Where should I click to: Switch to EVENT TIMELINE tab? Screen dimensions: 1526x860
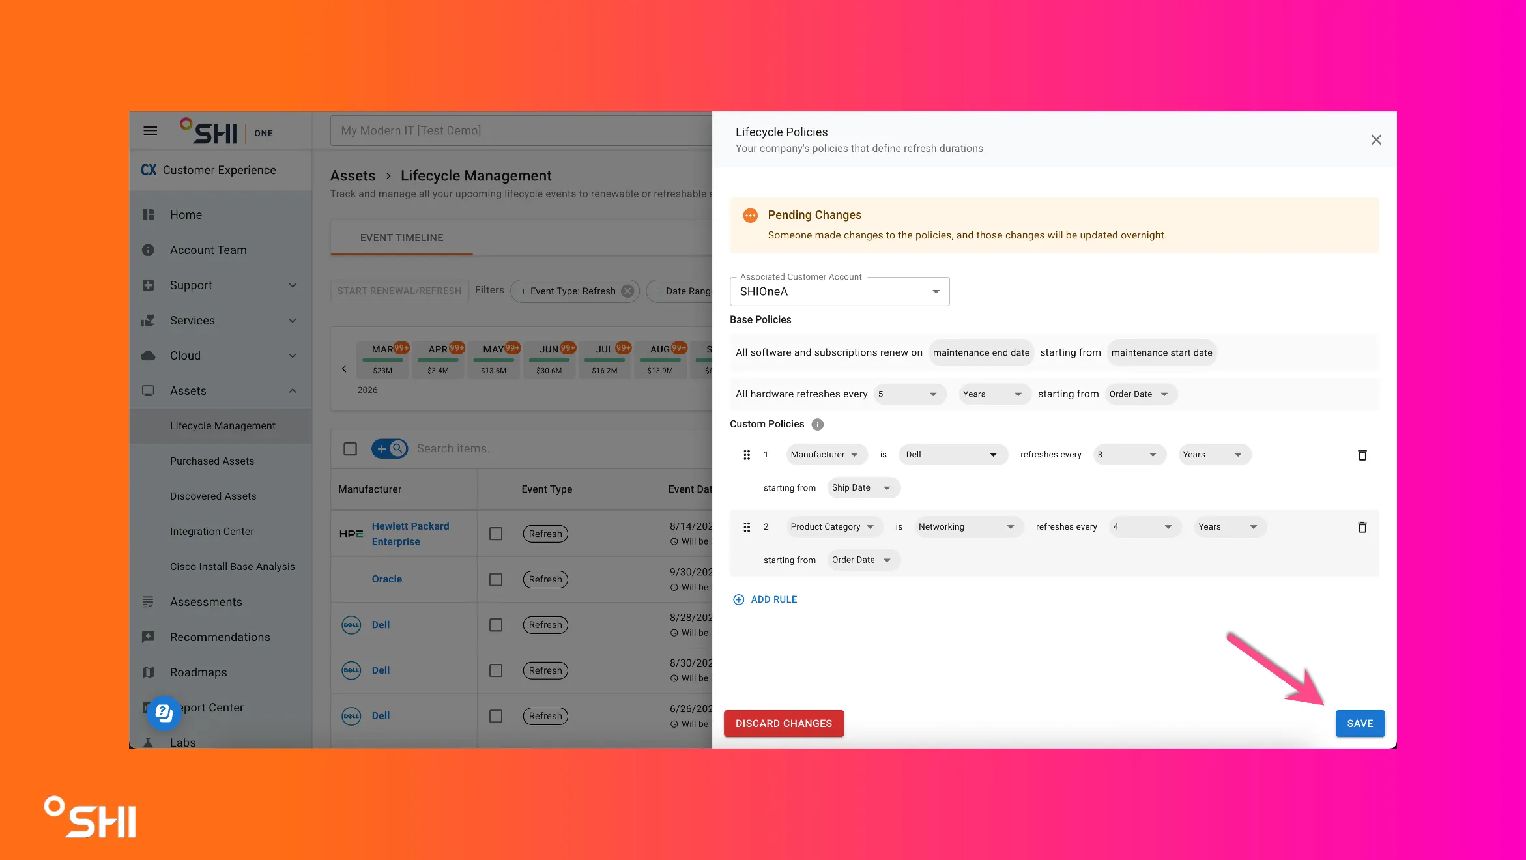point(401,238)
